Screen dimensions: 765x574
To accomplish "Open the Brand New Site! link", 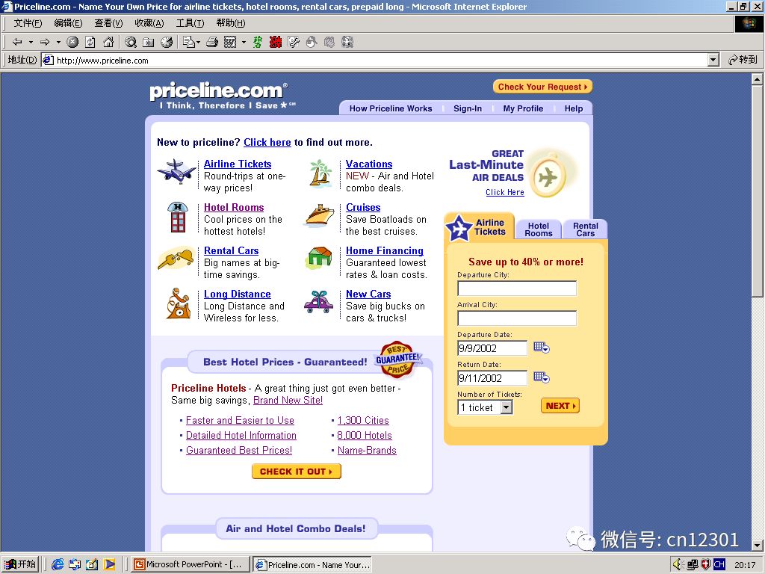I will click(288, 401).
